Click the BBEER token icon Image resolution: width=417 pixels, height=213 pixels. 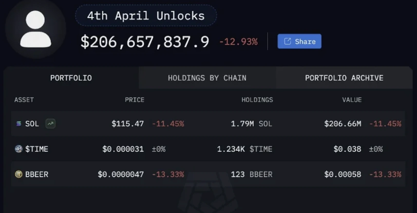pyautogui.click(x=18, y=174)
